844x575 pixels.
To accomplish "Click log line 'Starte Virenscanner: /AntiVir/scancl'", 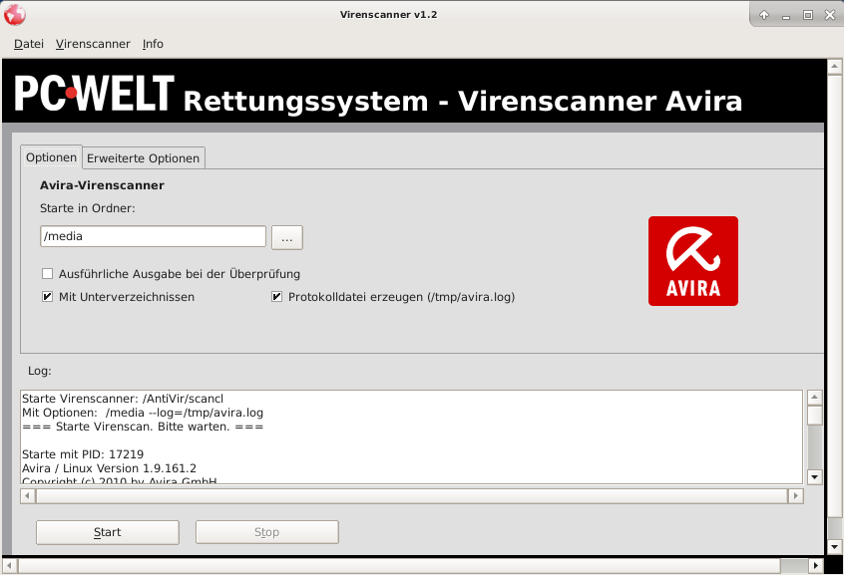I will [123, 399].
